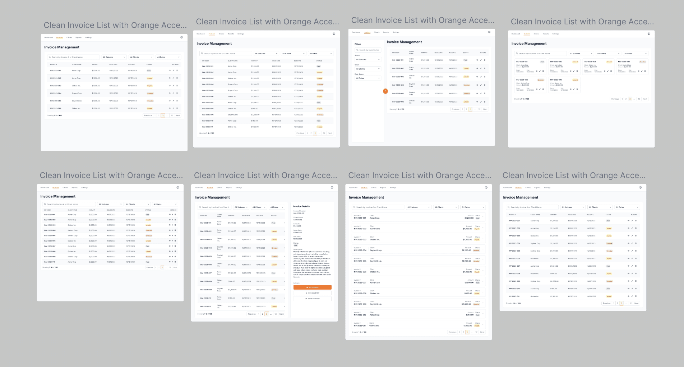Open the All Statuses dropdown
This screenshot has height=367, width=684.
[114, 57]
